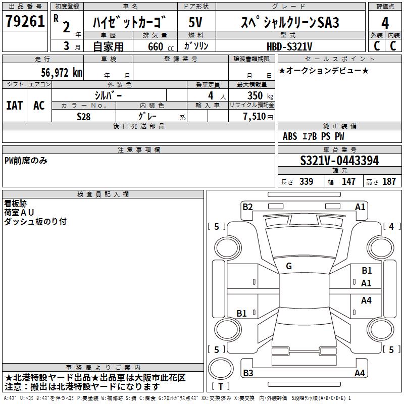
Task: Click damage mark A4 on rear bumper
Action: pos(360,373)
